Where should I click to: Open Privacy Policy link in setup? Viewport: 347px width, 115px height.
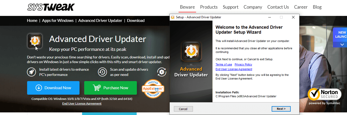[243, 64]
